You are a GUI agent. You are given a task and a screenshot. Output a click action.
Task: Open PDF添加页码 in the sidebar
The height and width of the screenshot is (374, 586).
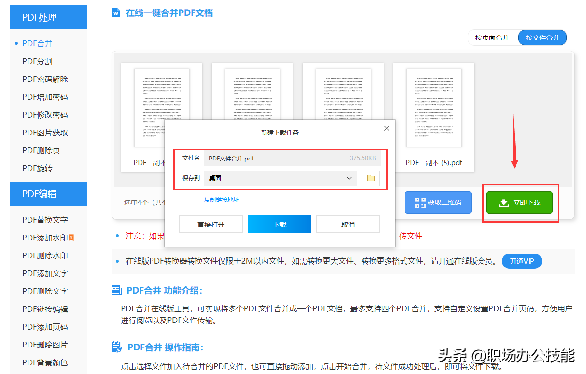(45, 327)
